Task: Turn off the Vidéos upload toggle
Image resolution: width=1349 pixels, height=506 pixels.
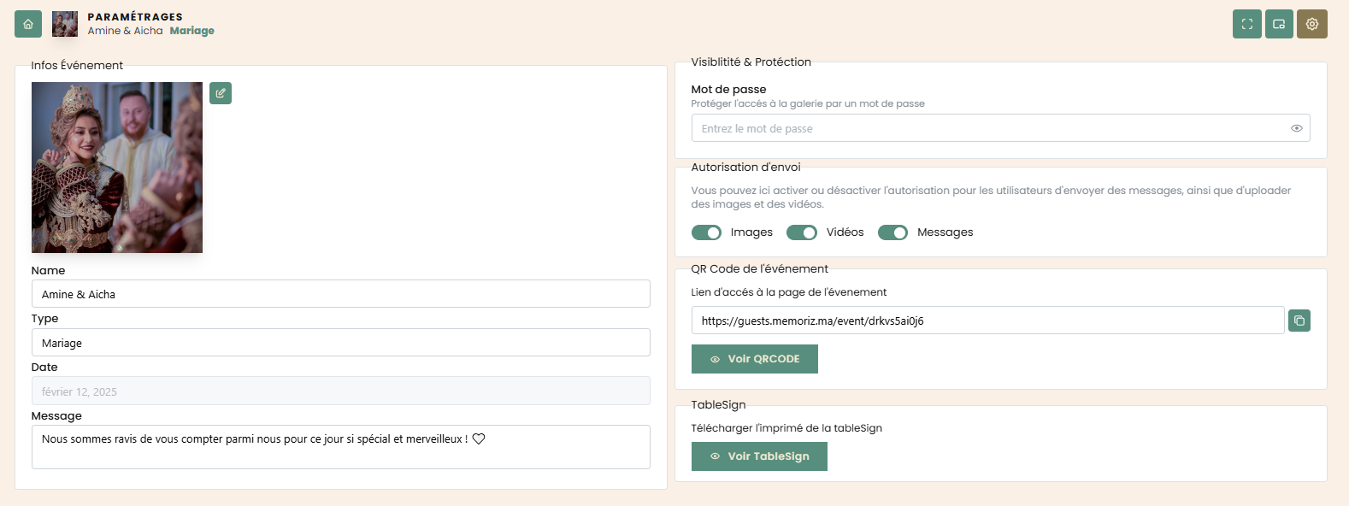Action: (x=802, y=232)
